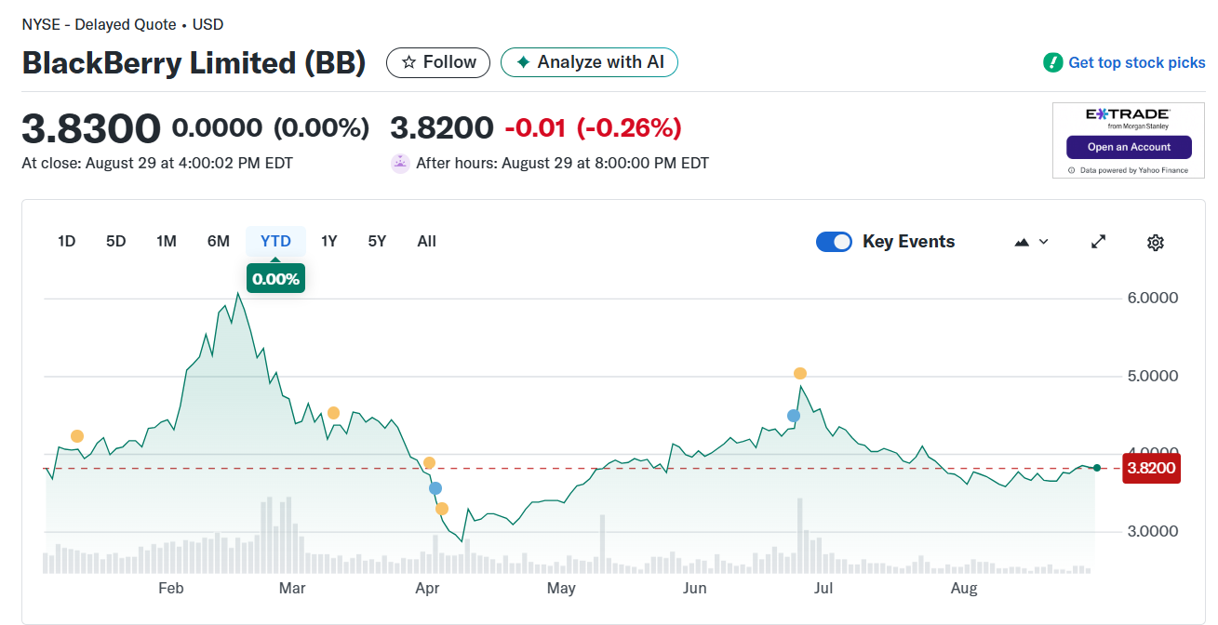The width and height of the screenshot is (1218, 625).
Task: Click the after hours moon icon
Action: coord(400,164)
